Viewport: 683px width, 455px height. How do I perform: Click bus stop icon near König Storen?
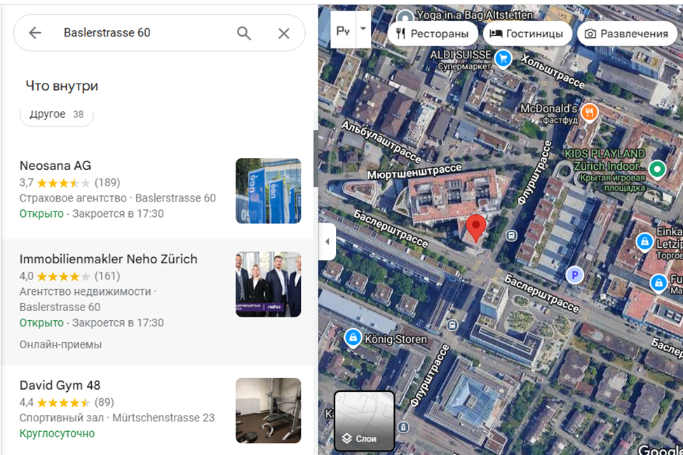452,325
